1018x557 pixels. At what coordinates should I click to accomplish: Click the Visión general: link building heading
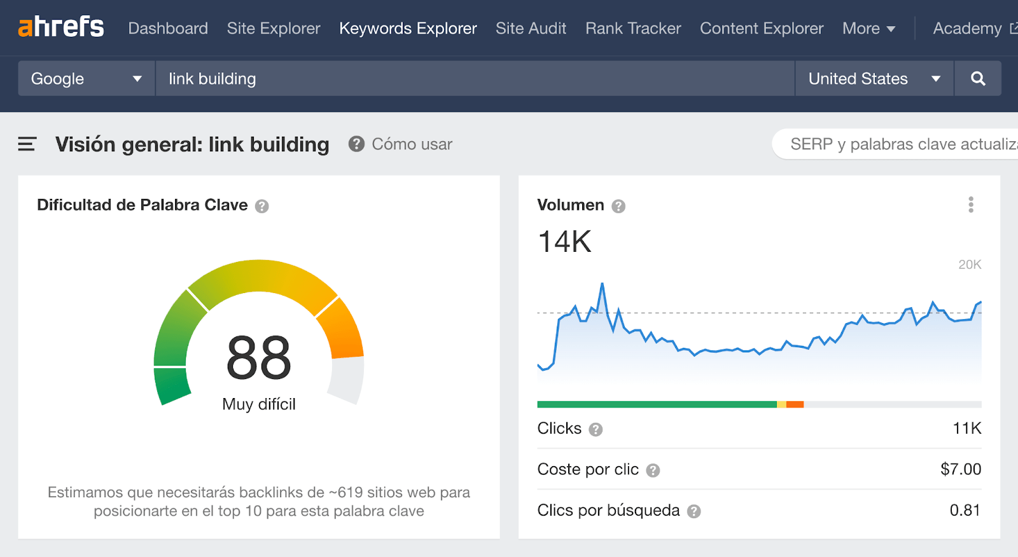[x=192, y=144]
